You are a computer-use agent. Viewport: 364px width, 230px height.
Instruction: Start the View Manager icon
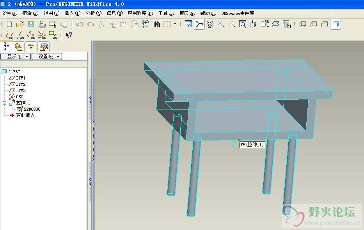[x=287, y=24]
